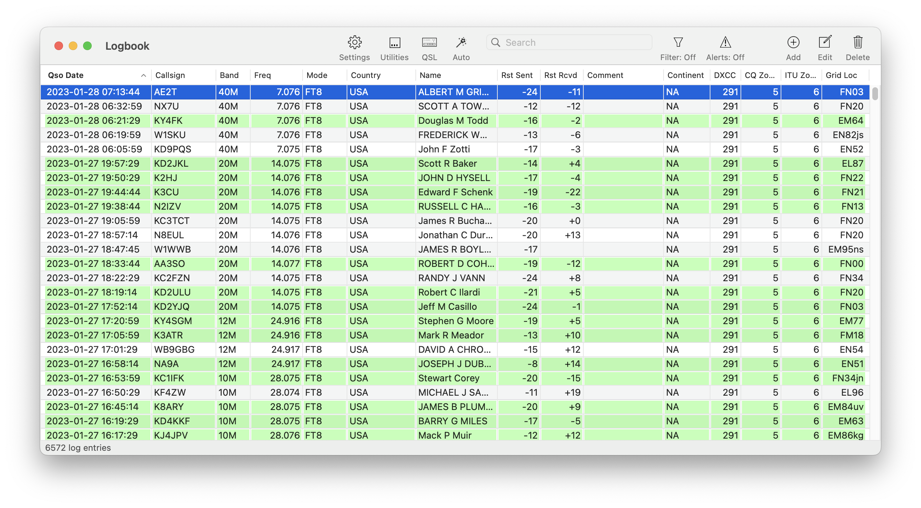921x508 pixels.
Task: Click the Settings gear icon
Action: pos(354,42)
